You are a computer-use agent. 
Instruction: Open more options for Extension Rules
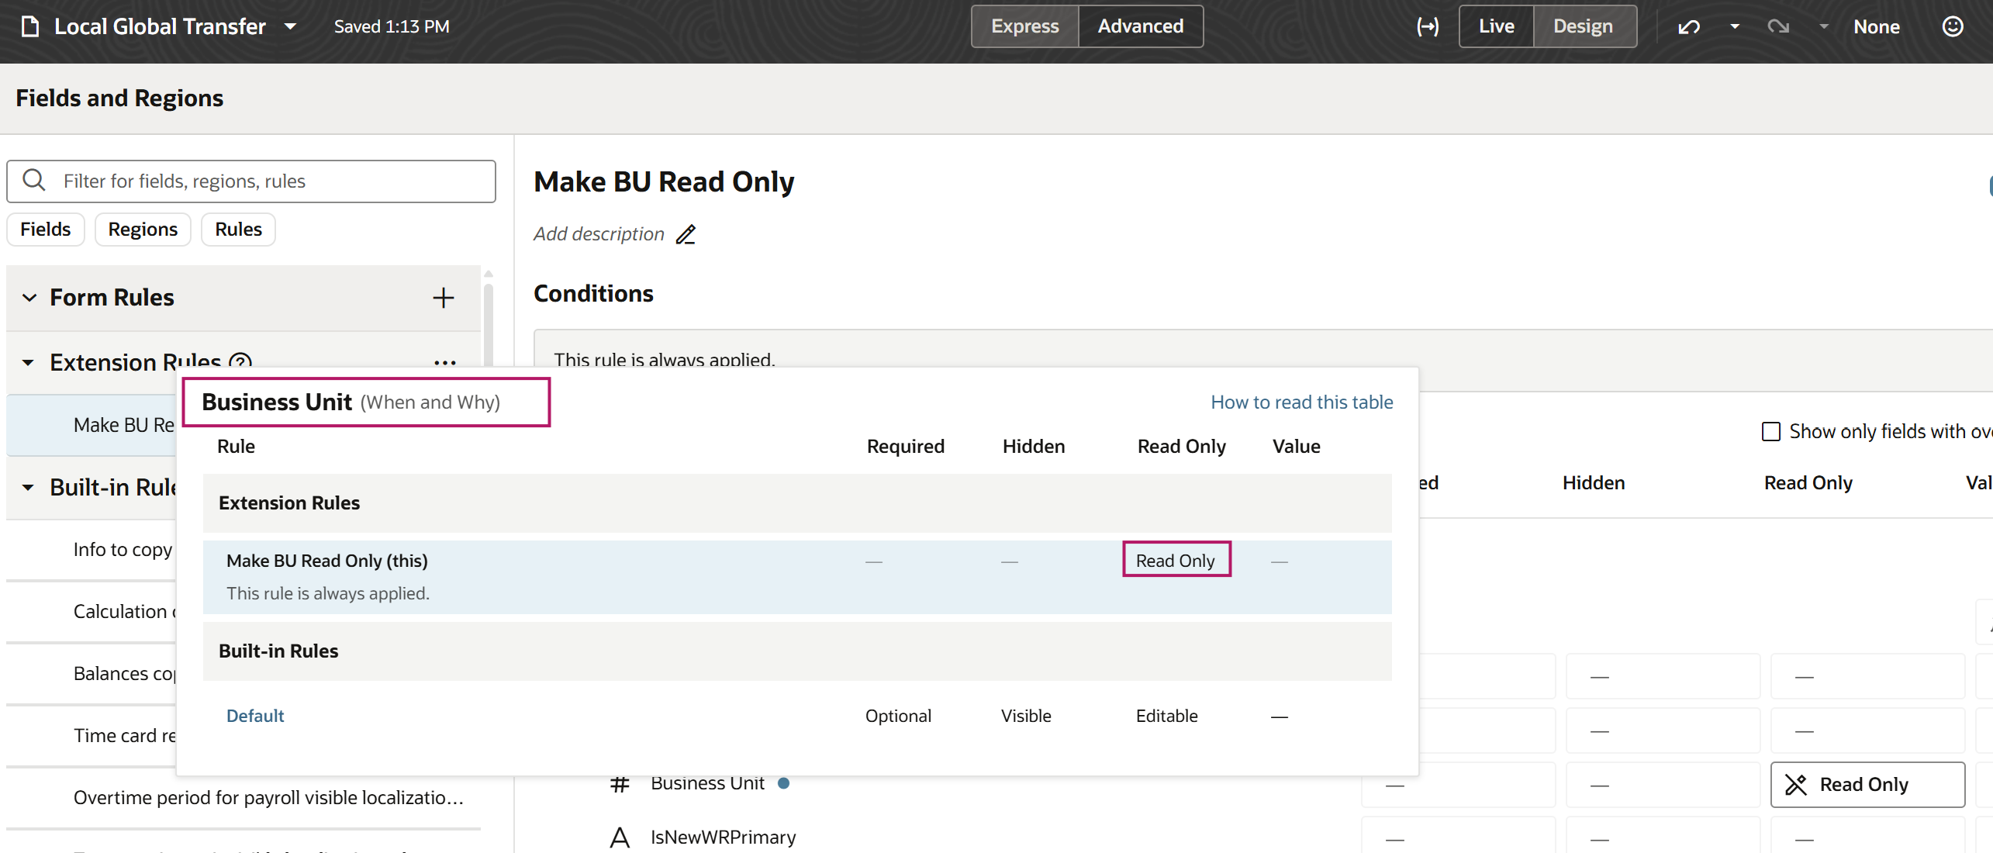coord(445,362)
